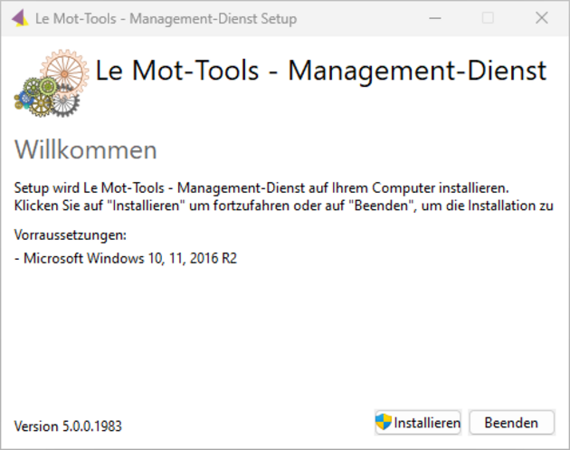The width and height of the screenshot is (570, 450).
Task: Click the 'Le Mot-Tools - Management-Dienst' header title
Action: point(321,71)
